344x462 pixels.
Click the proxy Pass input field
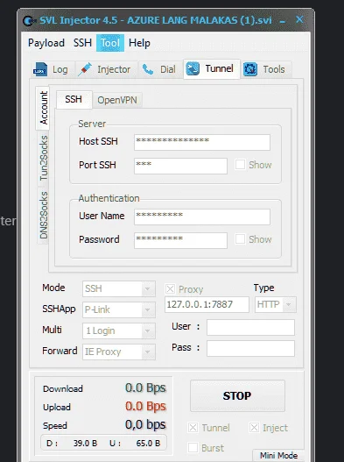[x=250, y=348]
